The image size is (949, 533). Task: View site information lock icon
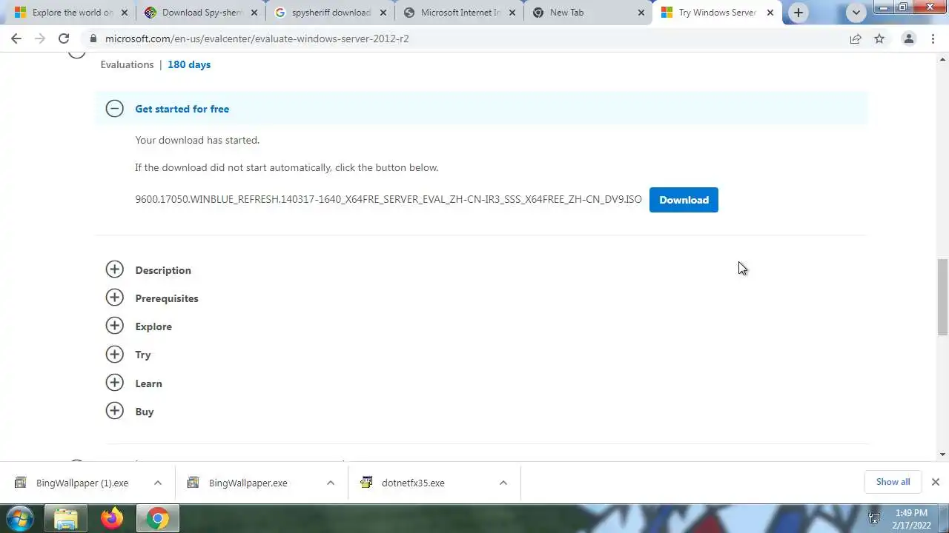[92, 38]
